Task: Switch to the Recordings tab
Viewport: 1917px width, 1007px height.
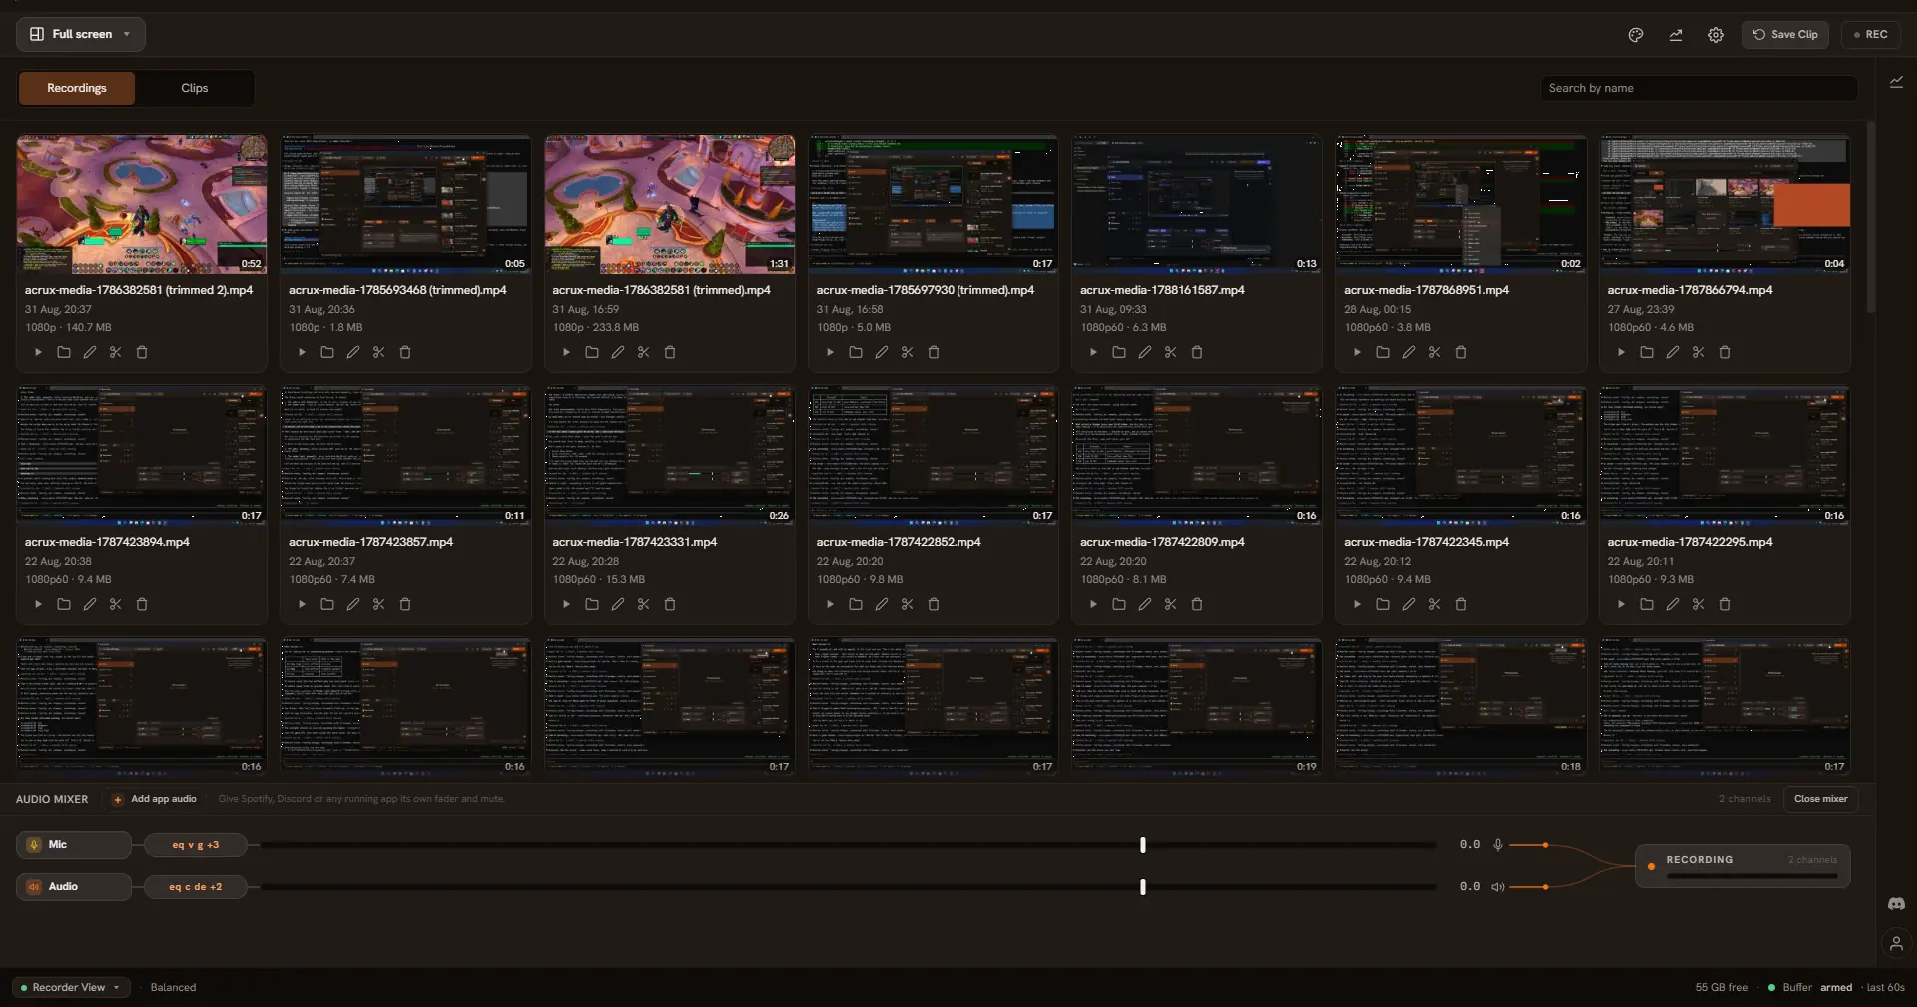Action: point(77,88)
